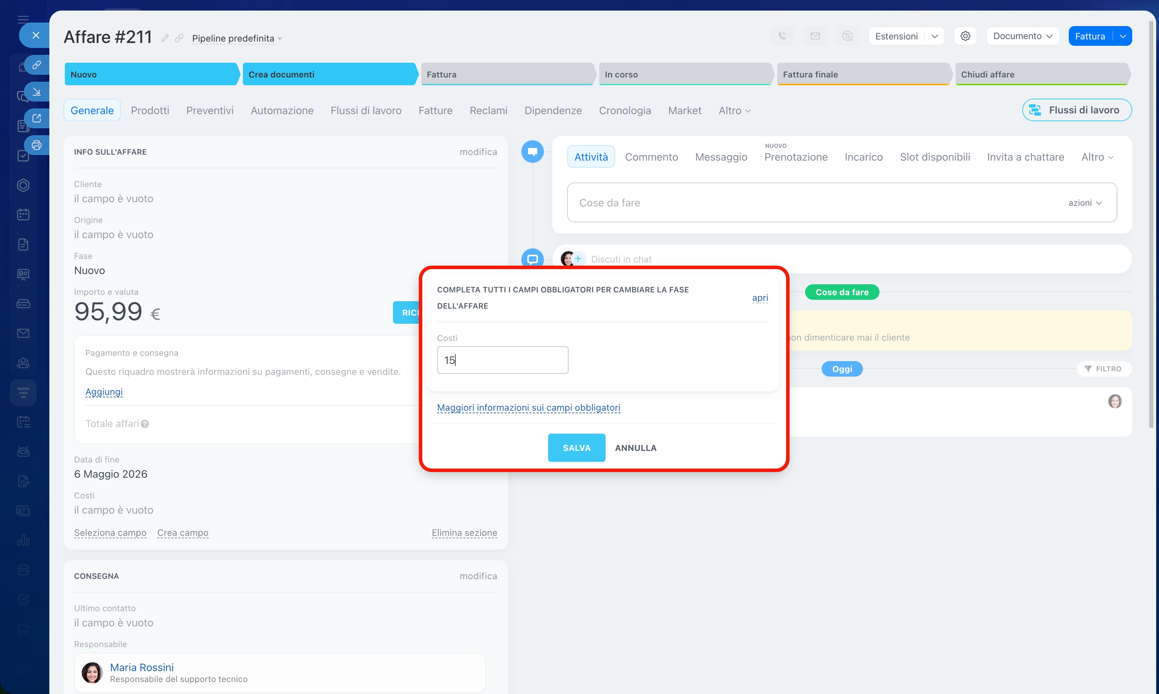Close the deal panel with X button
This screenshot has width=1159, height=694.
(36, 35)
